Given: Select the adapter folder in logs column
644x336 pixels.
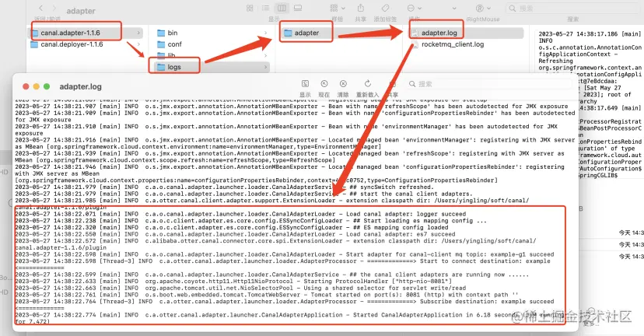Looking at the screenshot, I should [x=306, y=33].
